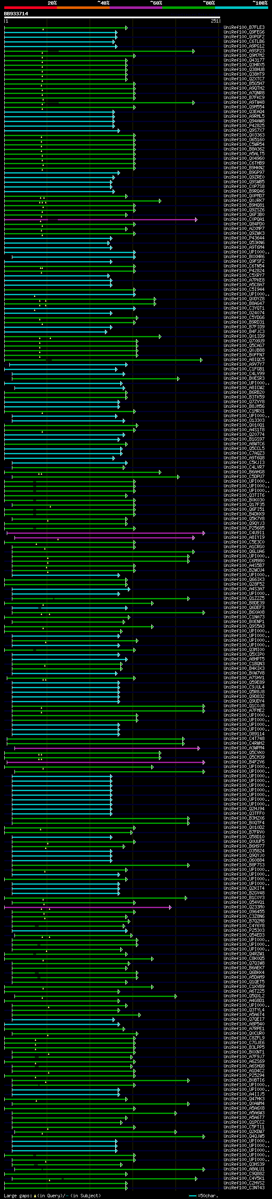This screenshot has width=272, height=1199.
Task: Click label UniRef100_B8AG47
Action: pyautogui.click(x=244, y=304)
